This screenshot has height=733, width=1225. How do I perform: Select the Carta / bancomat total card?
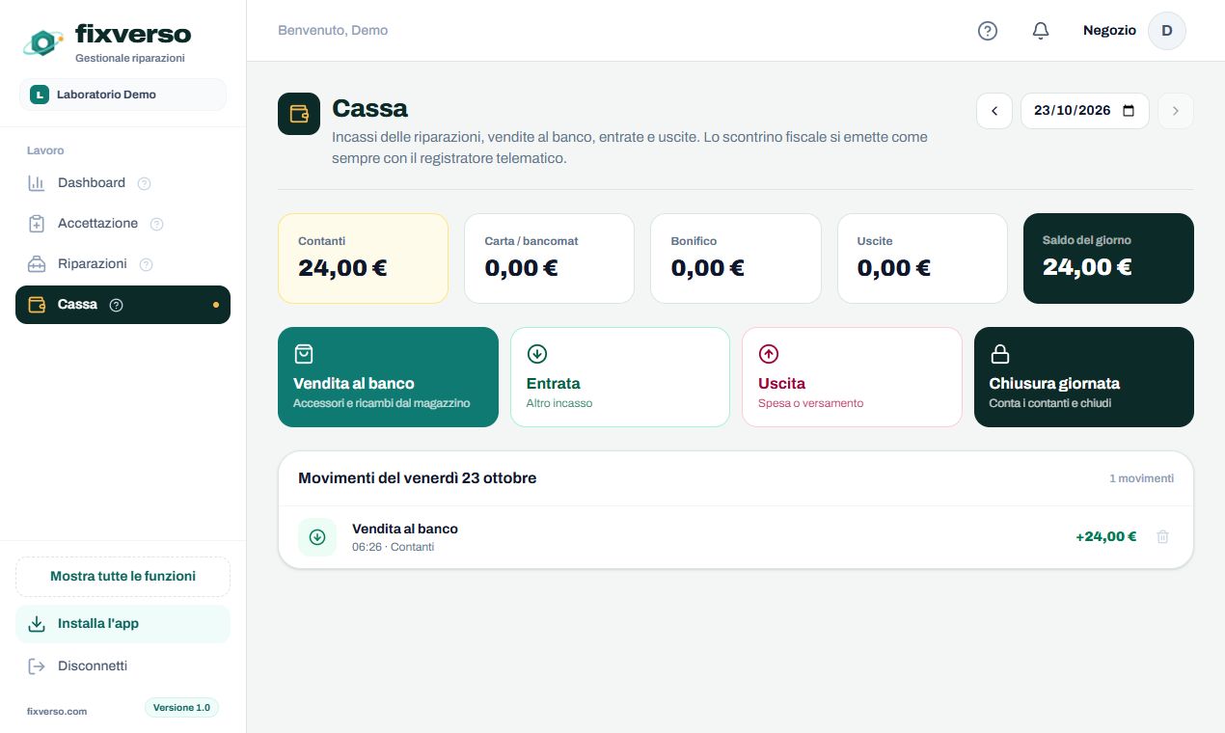click(x=549, y=258)
